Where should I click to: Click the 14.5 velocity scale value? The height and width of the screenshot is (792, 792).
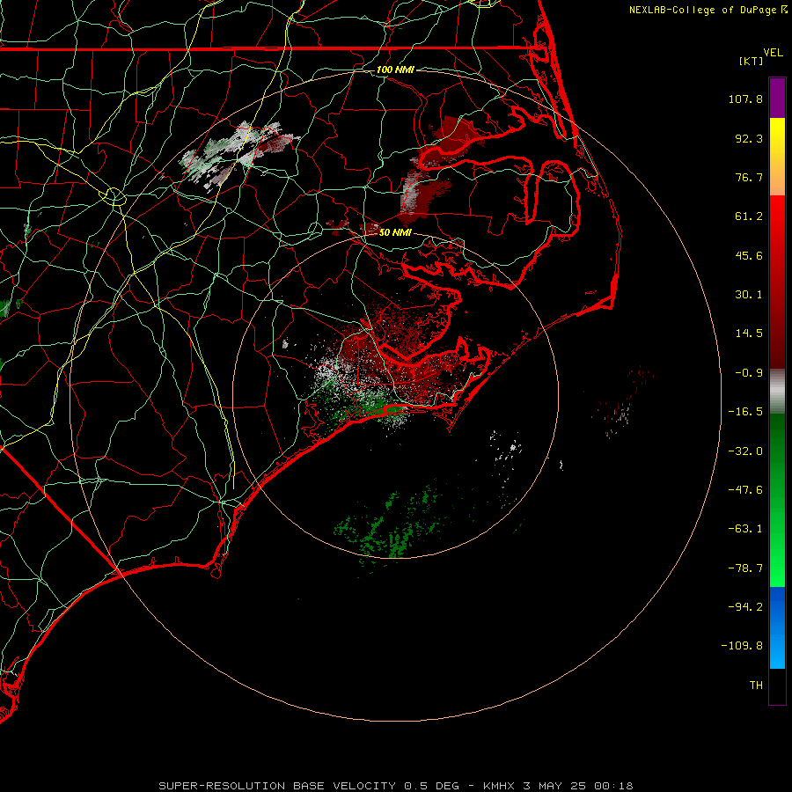[749, 334]
